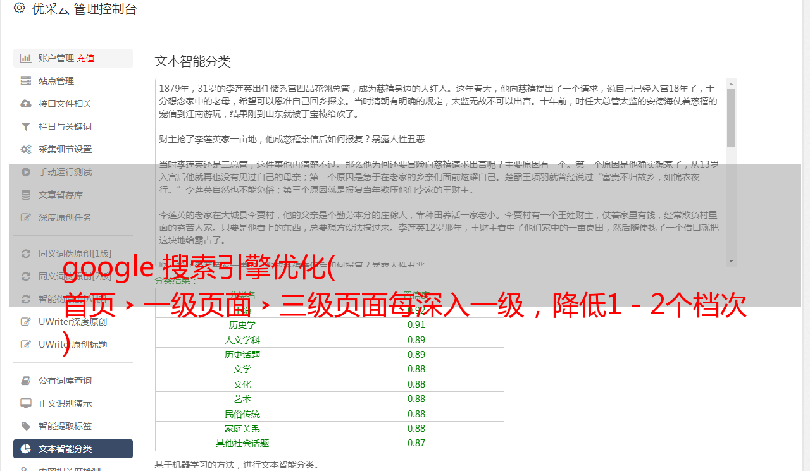Click the 文本智能分类 page heading
810x471 pixels.
pos(193,61)
